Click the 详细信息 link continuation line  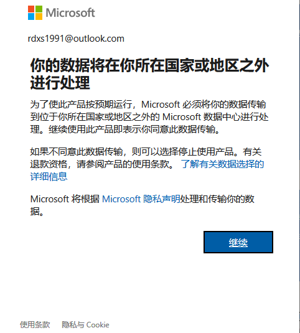(x=49, y=177)
